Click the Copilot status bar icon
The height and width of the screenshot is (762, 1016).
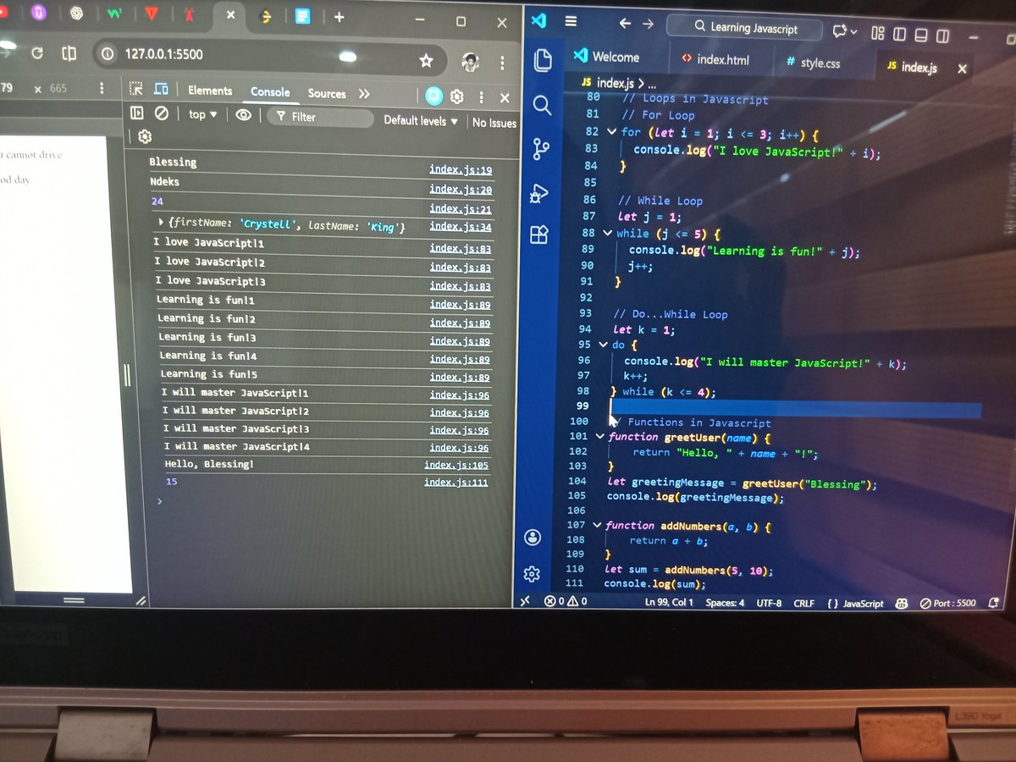pos(902,604)
